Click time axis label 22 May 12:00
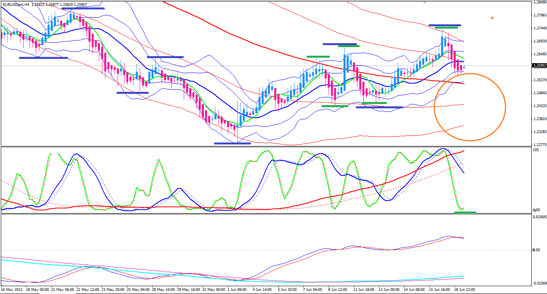547x294 pixels. pos(88,290)
